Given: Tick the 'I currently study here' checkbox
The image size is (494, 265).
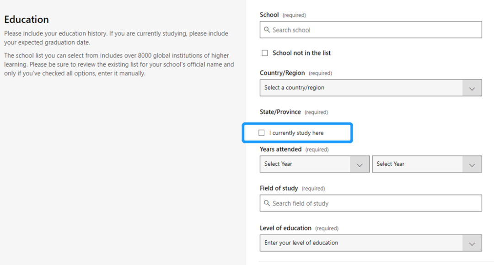Looking at the screenshot, I should (262, 133).
